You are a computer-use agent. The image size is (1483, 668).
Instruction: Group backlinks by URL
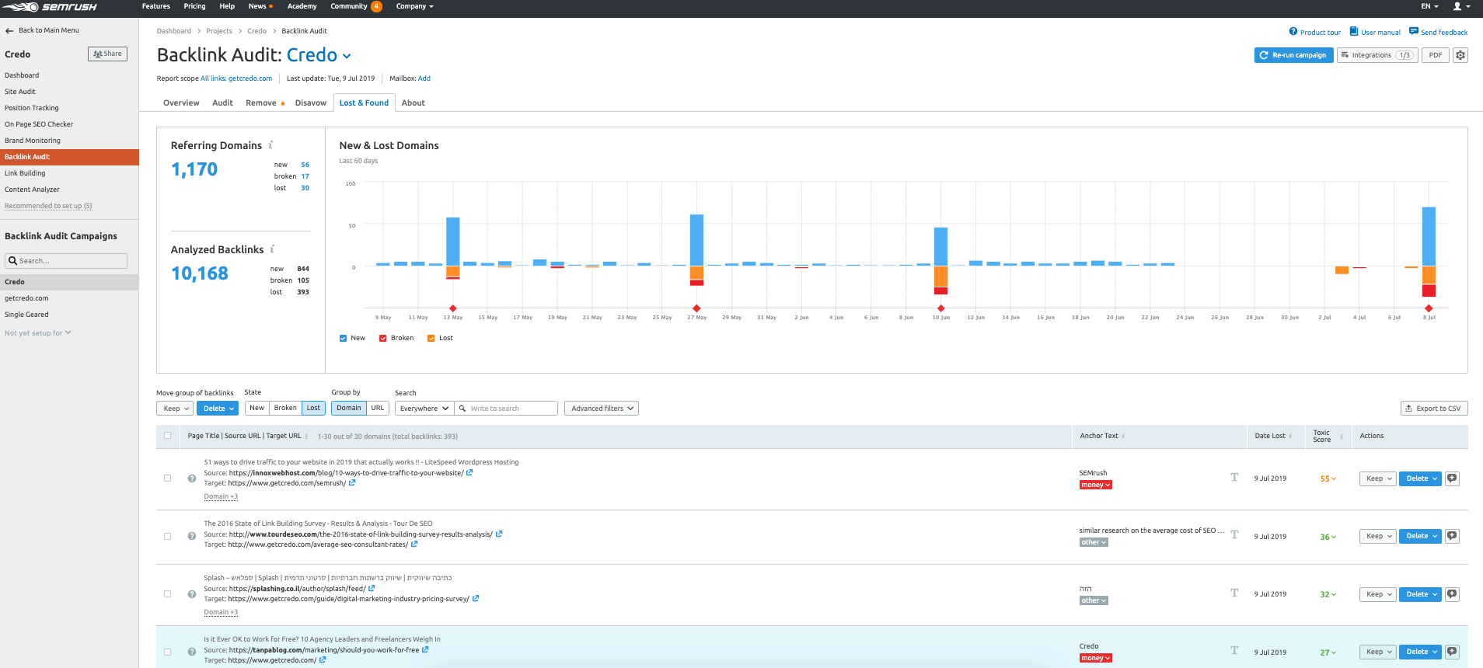(378, 408)
